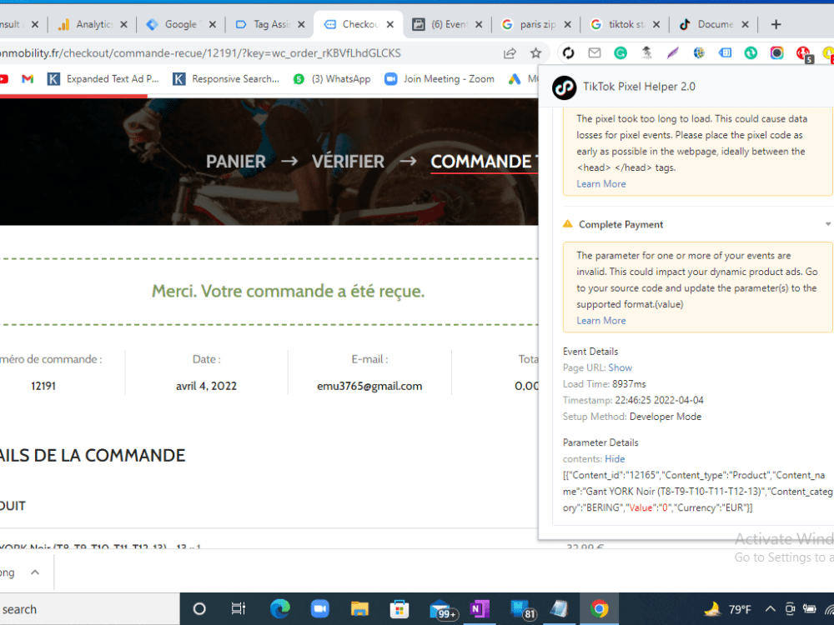Close the Analytics tab

click(x=123, y=24)
